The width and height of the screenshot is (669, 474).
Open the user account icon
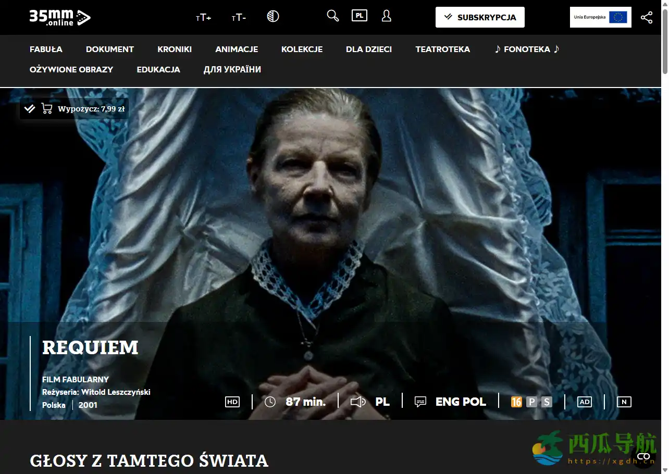(386, 16)
